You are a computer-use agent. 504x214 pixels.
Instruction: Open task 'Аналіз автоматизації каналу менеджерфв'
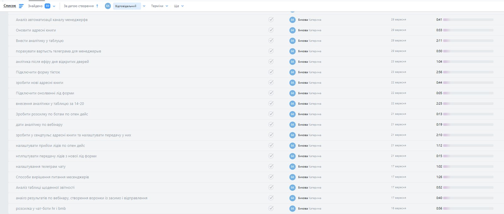tap(52, 20)
